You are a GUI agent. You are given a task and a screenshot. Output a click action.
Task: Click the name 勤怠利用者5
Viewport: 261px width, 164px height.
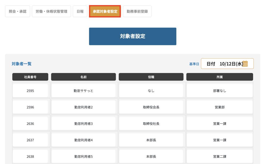(x=83, y=156)
